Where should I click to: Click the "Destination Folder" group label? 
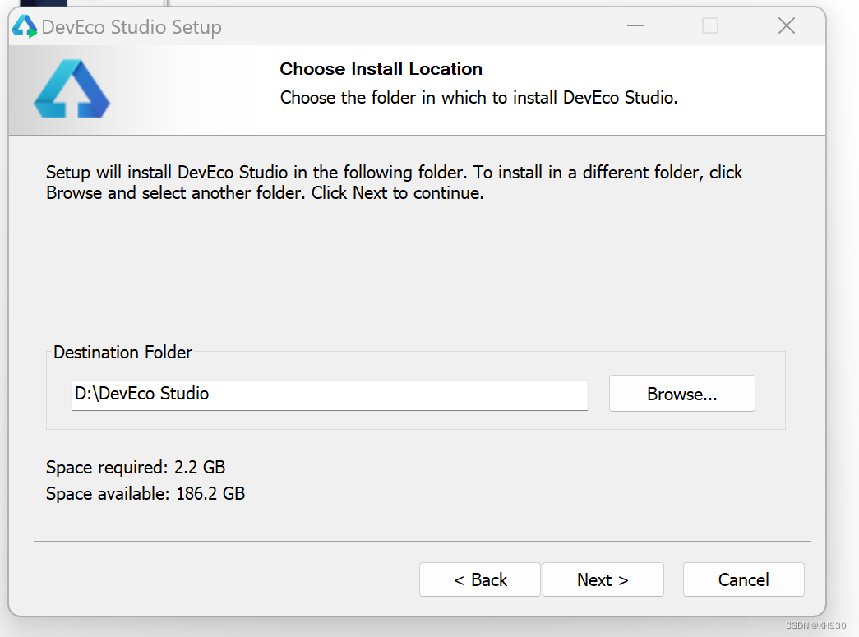coord(122,352)
